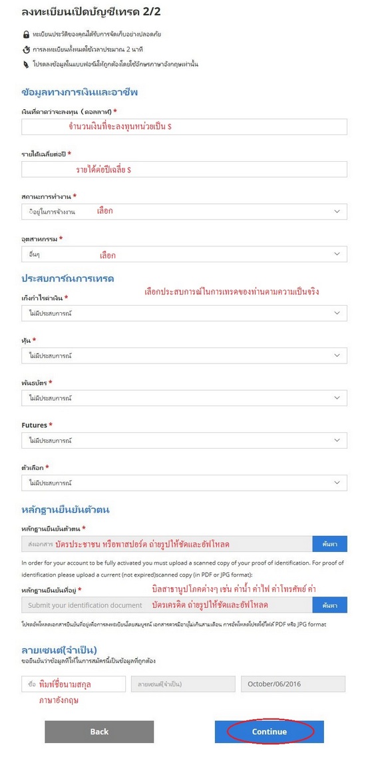Click the รายได้เฉลี่ยต่อปี input field
The width and height of the screenshot is (366, 757).
tap(184, 170)
